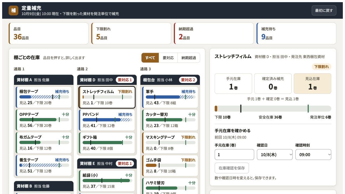Select the すべて filter tab
Viewport: 345px width, 194px height.
coord(150,58)
